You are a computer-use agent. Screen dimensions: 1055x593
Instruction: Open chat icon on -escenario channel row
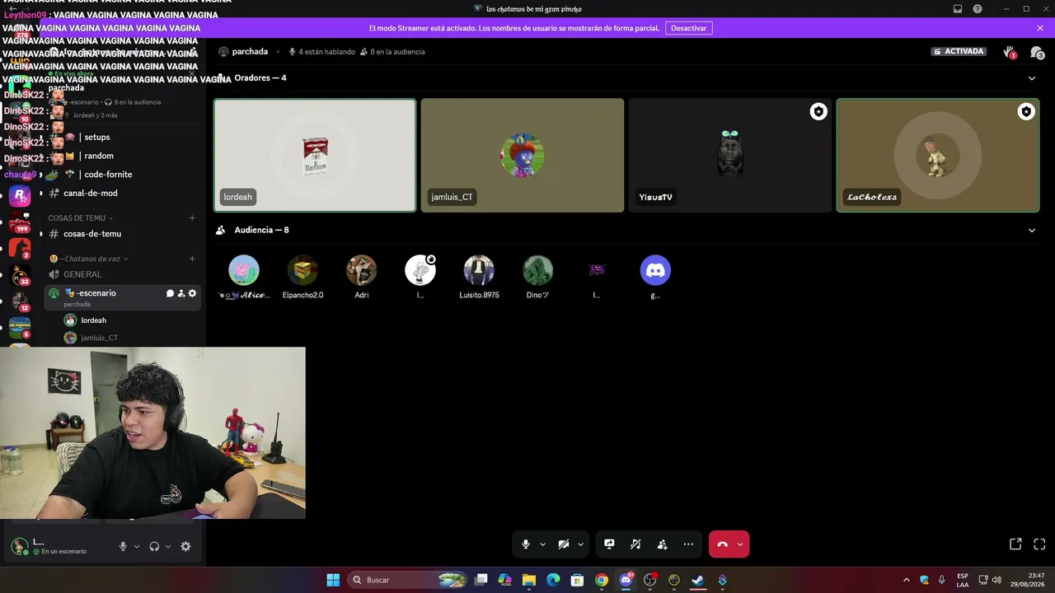click(170, 293)
